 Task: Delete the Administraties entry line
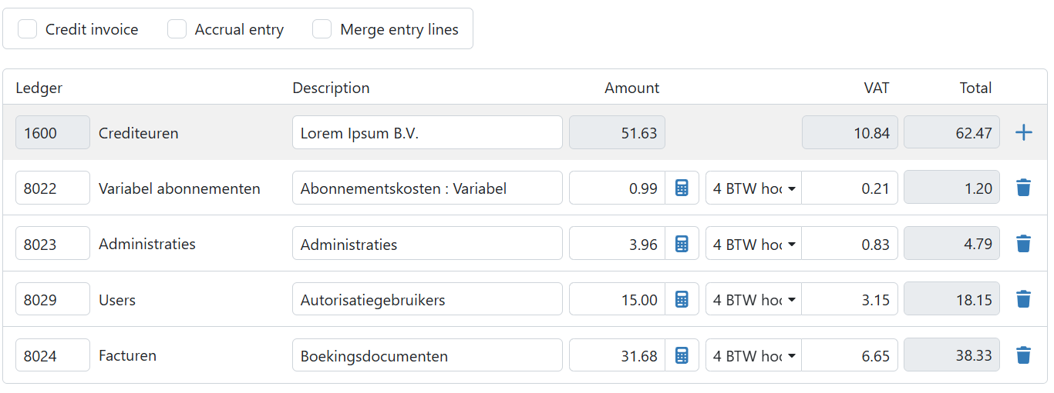(1023, 244)
